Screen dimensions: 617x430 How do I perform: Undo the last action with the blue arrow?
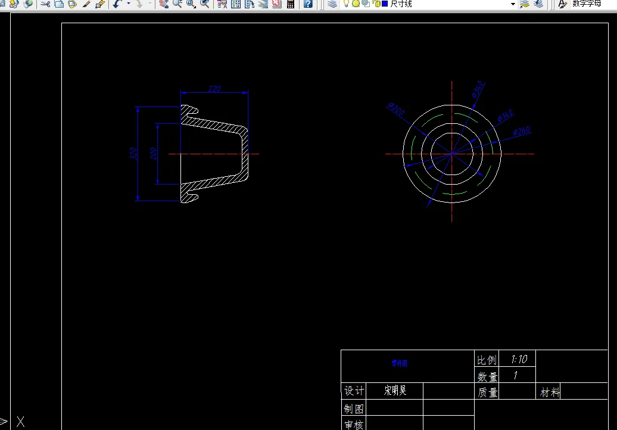coord(117,4)
